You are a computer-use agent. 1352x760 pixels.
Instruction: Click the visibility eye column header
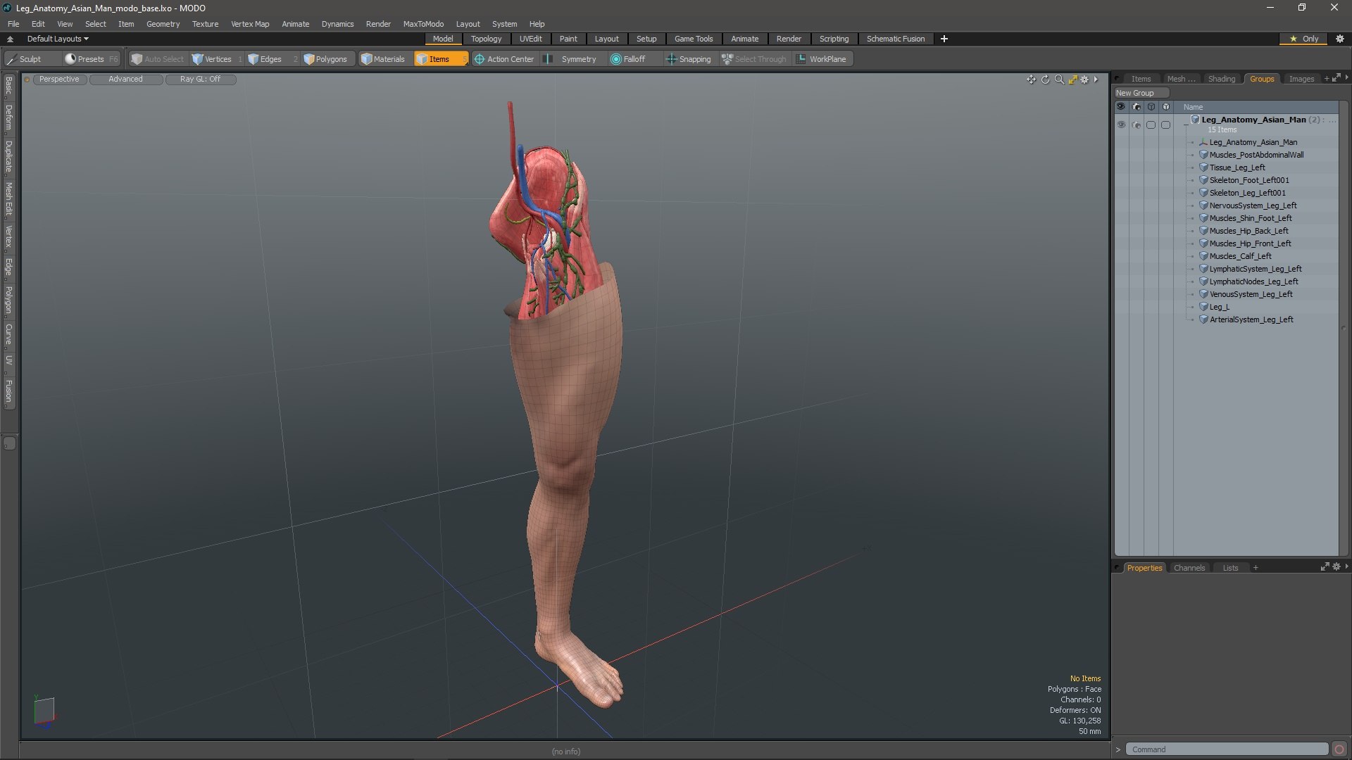click(1121, 107)
